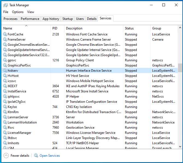Switch to the Details tab
Viewport: 183px width, 163px height.
pyautogui.click(x=92, y=19)
